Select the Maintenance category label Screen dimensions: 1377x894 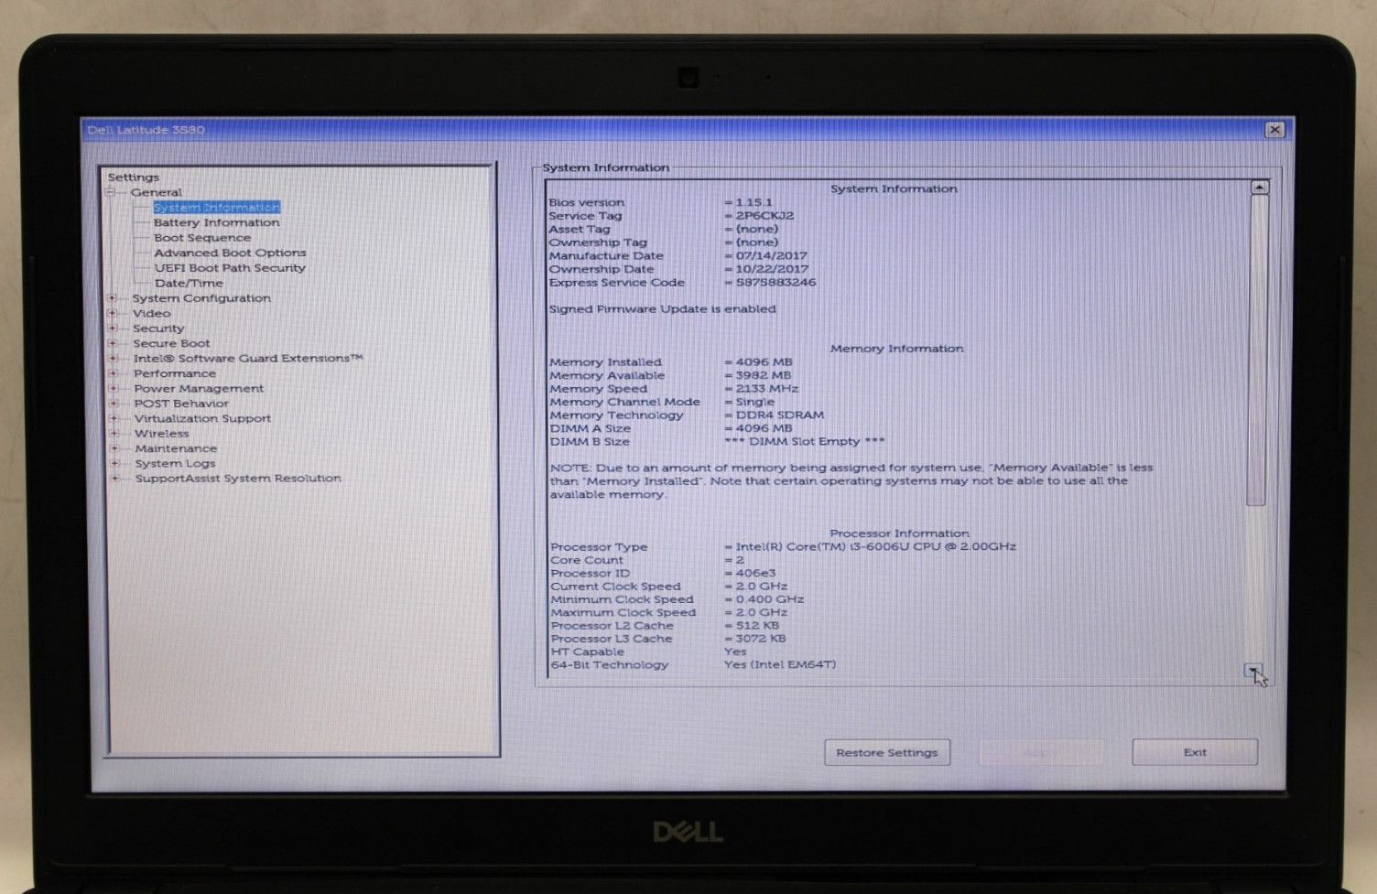point(176,448)
